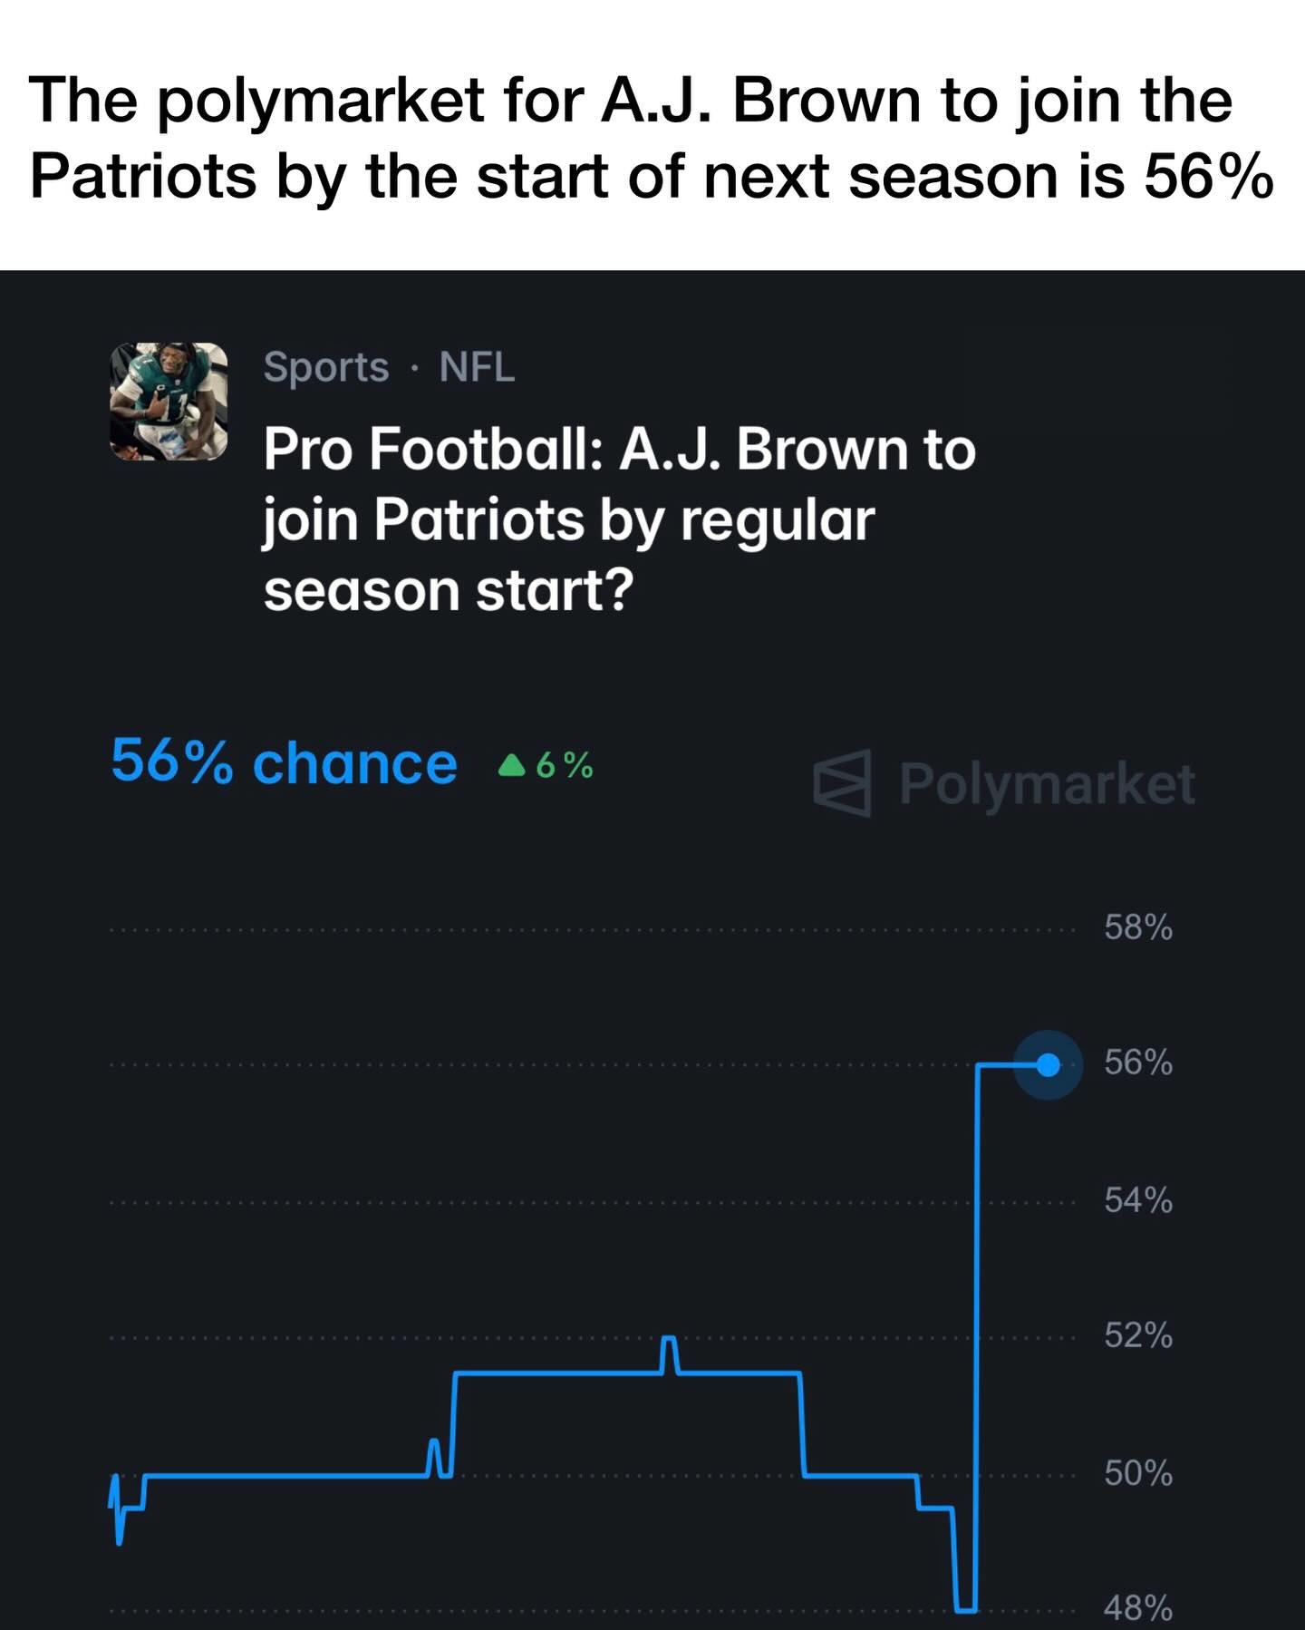Click the chart's small peak touching 52%
Image resolution: width=1305 pixels, height=1630 pixels.
pyautogui.click(x=669, y=1339)
